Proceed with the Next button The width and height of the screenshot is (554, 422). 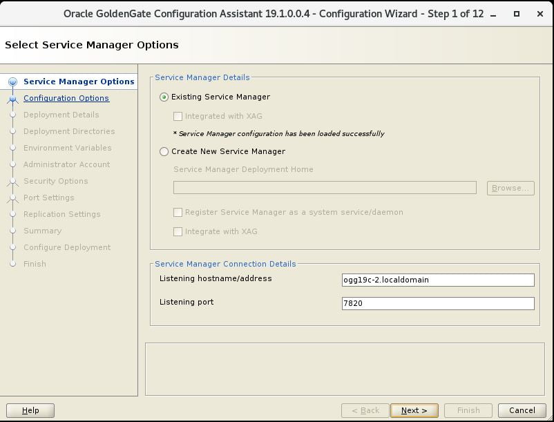click(x=414, y=410)
